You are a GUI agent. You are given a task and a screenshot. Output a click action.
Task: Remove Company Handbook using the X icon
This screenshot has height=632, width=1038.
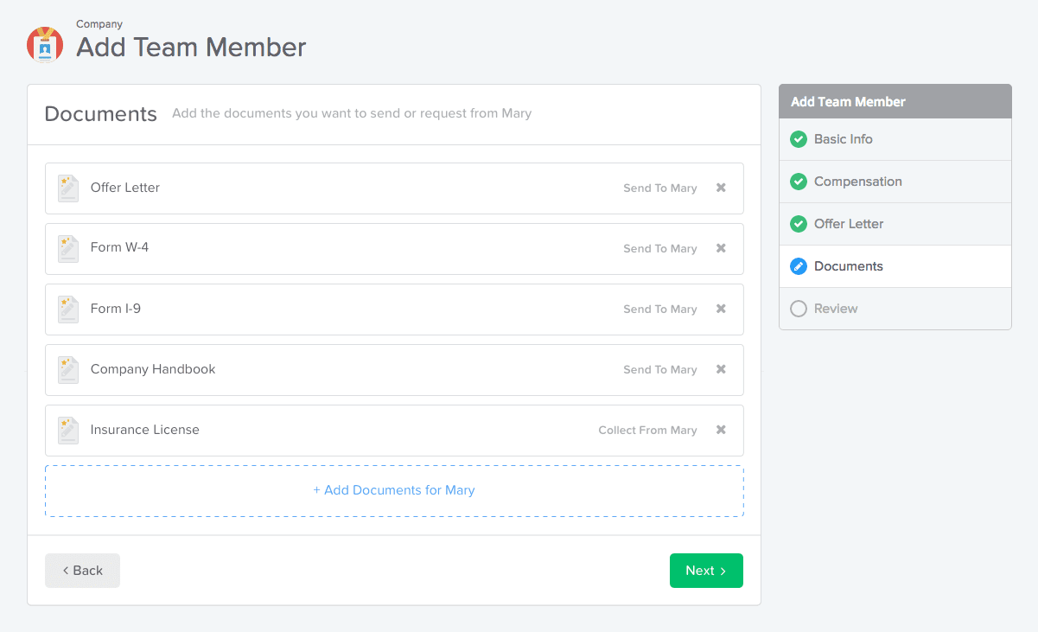tap(721, 369)
